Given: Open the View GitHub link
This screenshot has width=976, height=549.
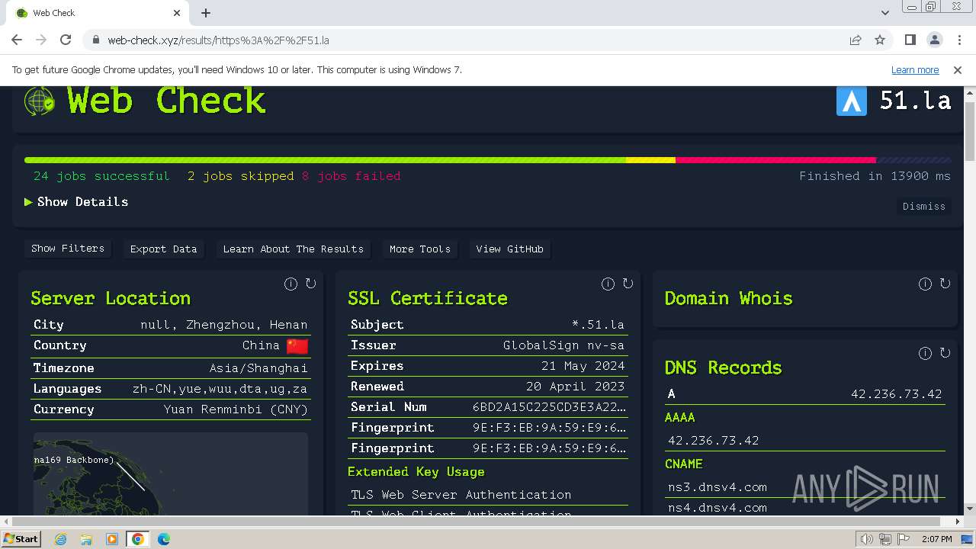Looking at the screenshot, I should tap(509, 249).
